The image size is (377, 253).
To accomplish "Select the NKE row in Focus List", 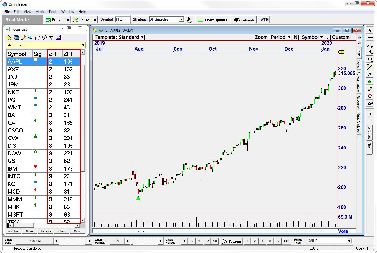I will [x=43, y=92].
